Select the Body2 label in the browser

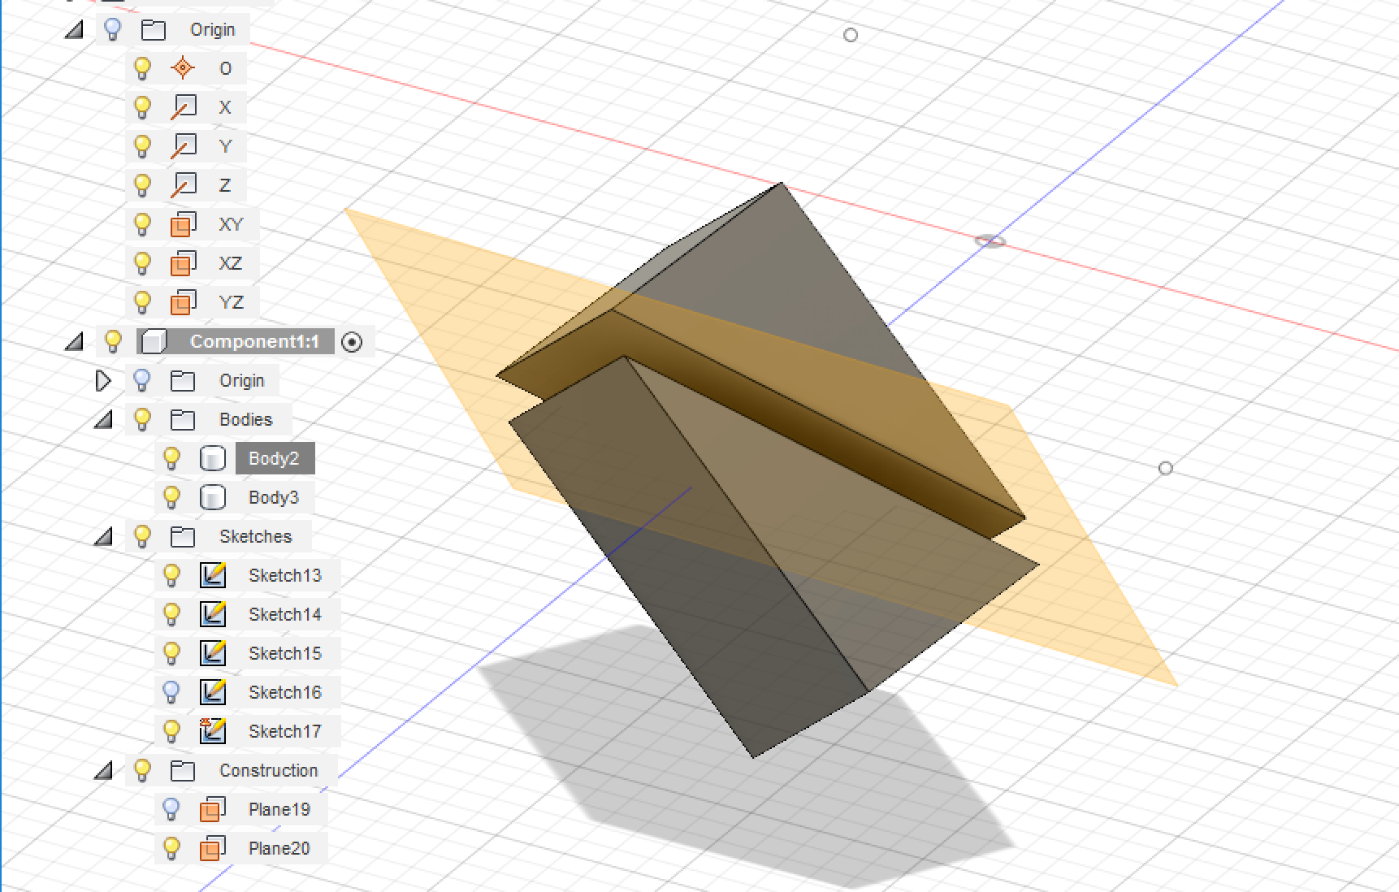pyautogui.click(x=275, y=457)
